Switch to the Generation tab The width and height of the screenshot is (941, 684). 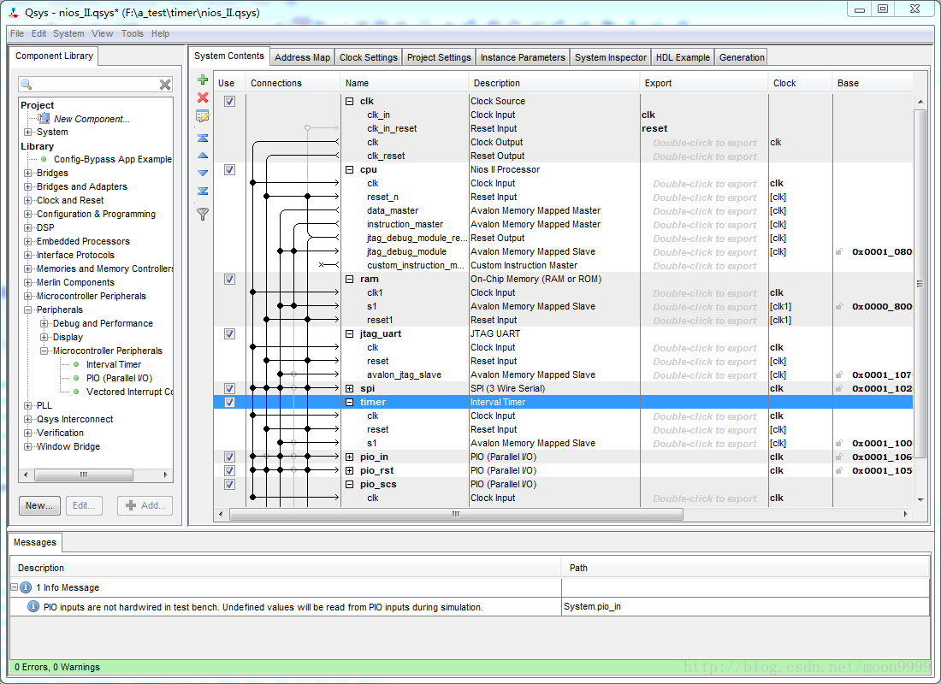click(742, 57)
